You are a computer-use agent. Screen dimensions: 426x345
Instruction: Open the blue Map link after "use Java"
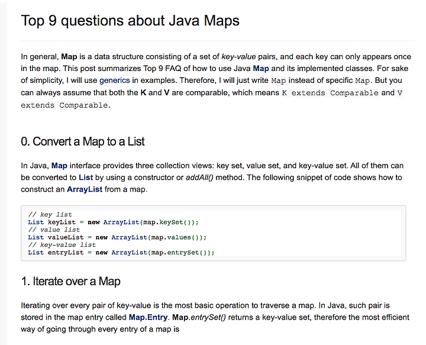tap(261, 69)
